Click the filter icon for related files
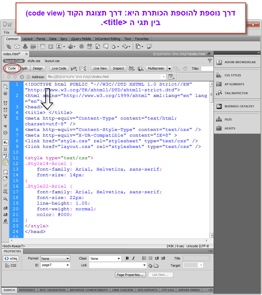Screen dimensions: 262x295 click(210, 61)
